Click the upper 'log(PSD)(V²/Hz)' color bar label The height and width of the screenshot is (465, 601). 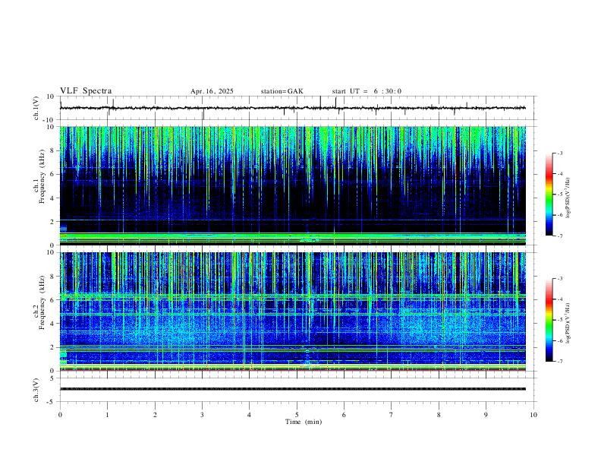pos(568,198)
